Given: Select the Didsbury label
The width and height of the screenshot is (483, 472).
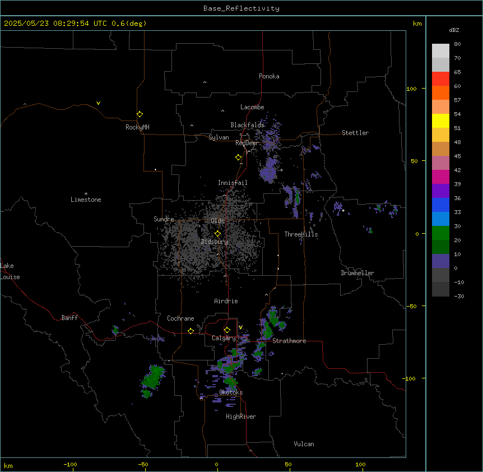Looking at the screenshot, I should [x=215, y=242].
